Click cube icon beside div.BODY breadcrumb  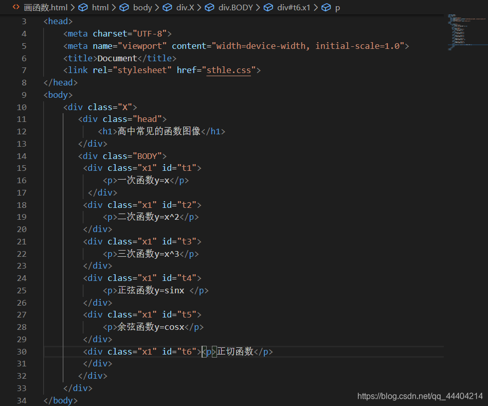[x=209, y=7]
